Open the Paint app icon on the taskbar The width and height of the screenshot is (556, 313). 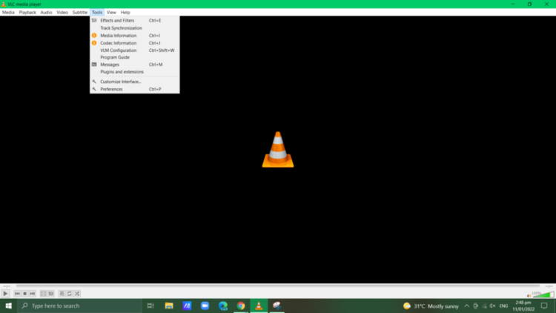[x=277, y=306]
